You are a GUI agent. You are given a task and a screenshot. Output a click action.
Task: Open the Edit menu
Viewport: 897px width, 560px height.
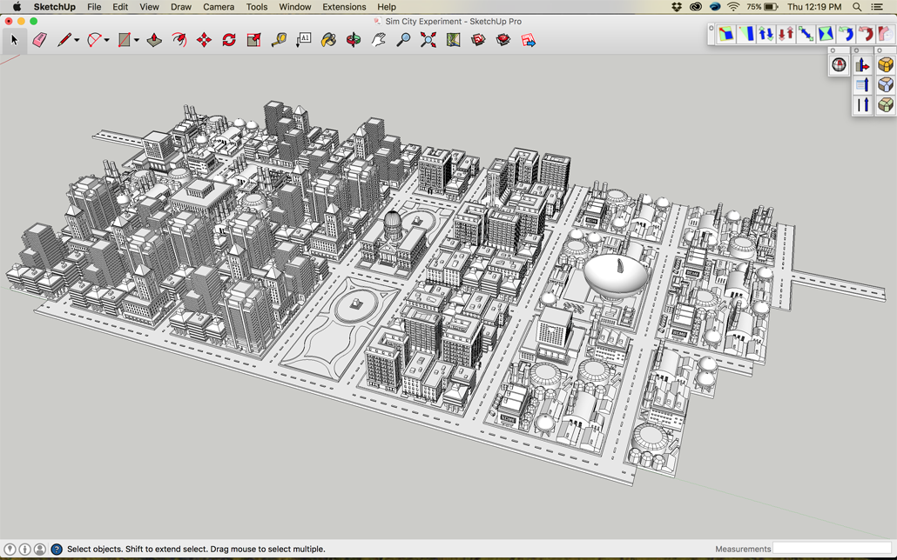[x=120, y=7]
